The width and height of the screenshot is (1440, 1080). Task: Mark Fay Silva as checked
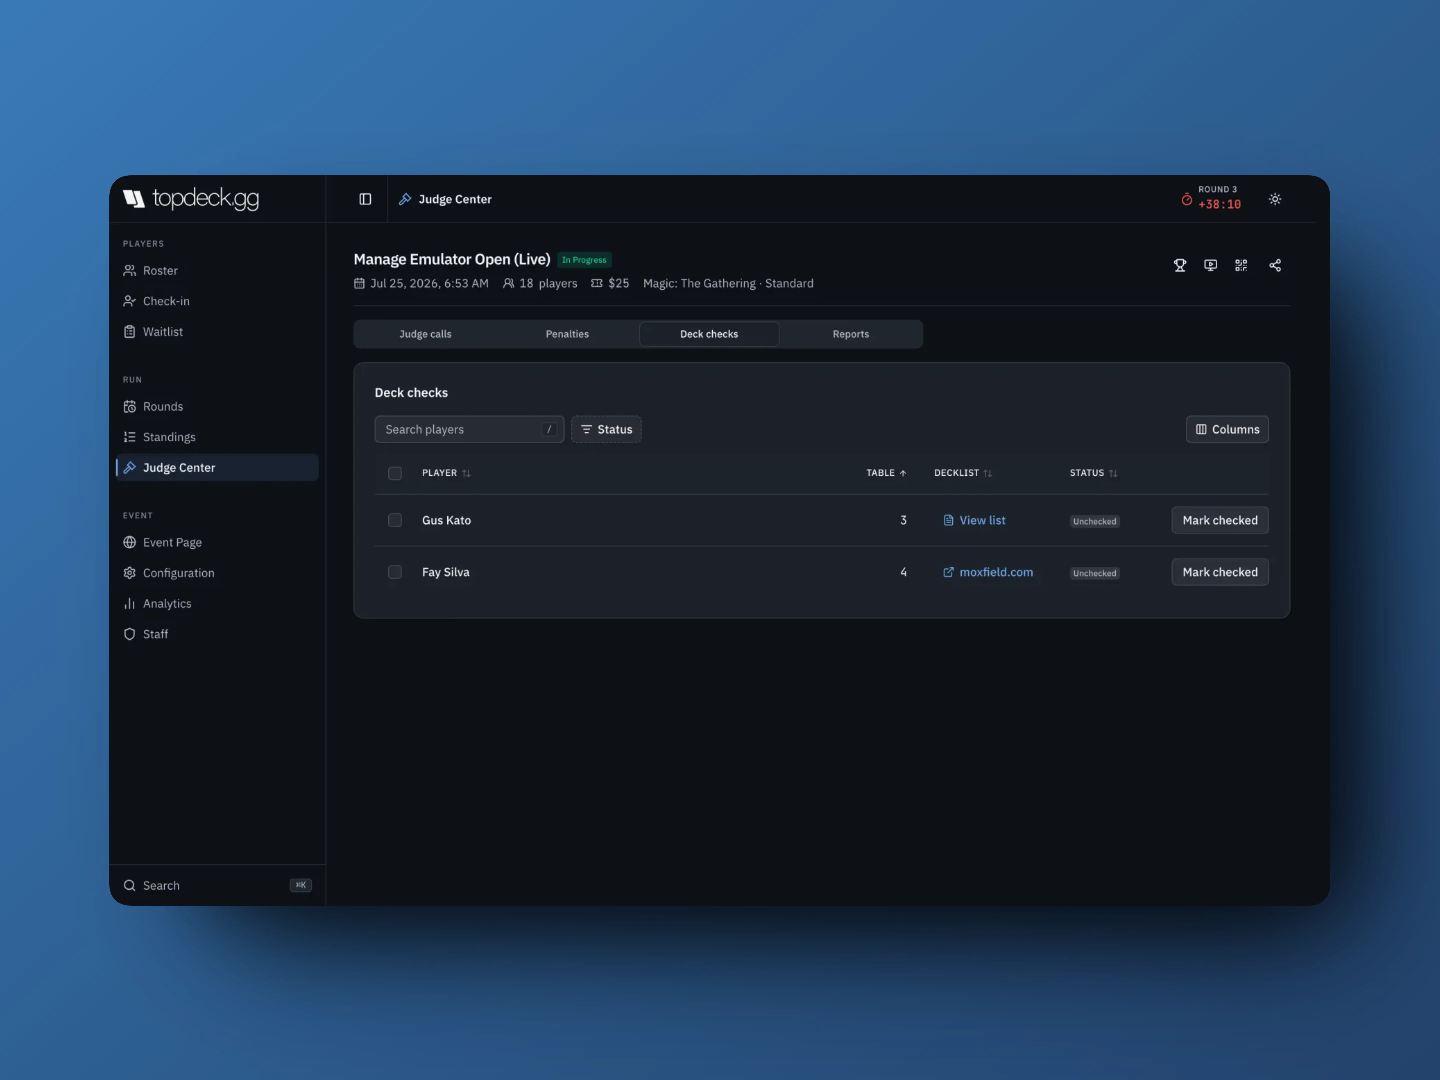(1220, 572)
